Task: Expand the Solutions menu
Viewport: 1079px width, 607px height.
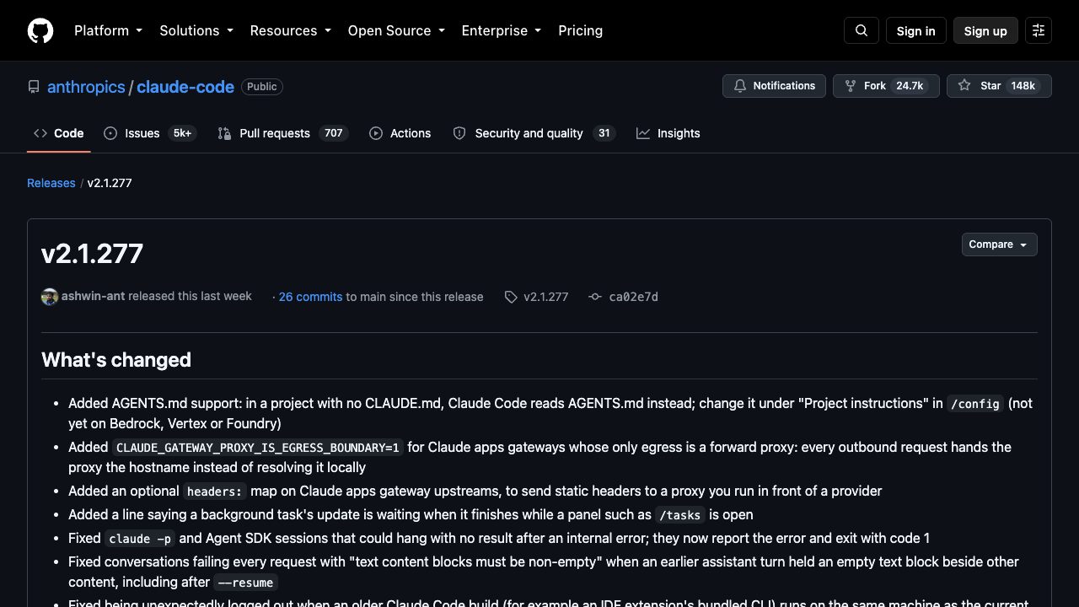Action: [196, 30]
